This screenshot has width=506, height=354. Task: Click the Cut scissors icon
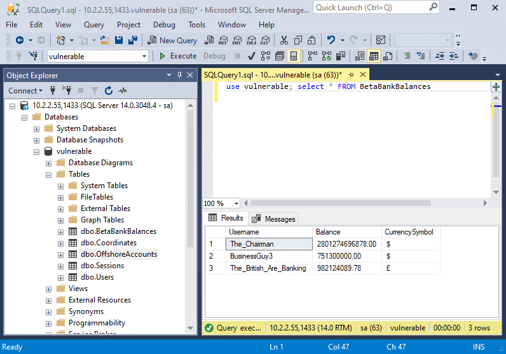[x=284, y=40]
